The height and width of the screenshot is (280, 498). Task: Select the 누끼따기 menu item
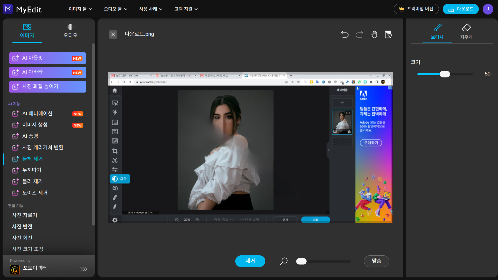pos(32,170)
